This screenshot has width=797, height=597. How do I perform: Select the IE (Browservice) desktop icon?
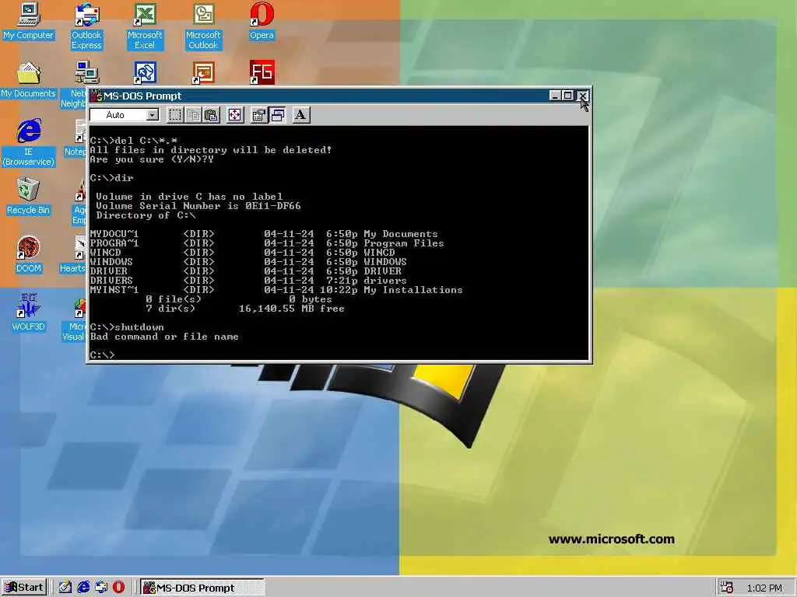click(28, 143)
